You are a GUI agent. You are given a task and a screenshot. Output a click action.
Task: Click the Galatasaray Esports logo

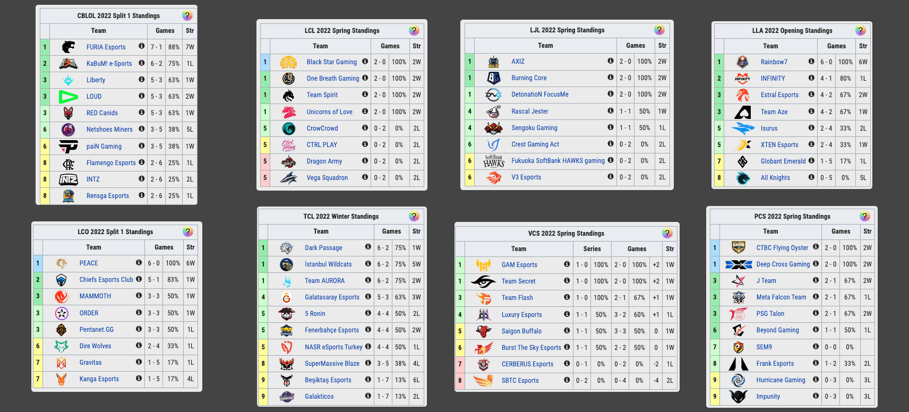pyautogui.click(x=287, y=297)
